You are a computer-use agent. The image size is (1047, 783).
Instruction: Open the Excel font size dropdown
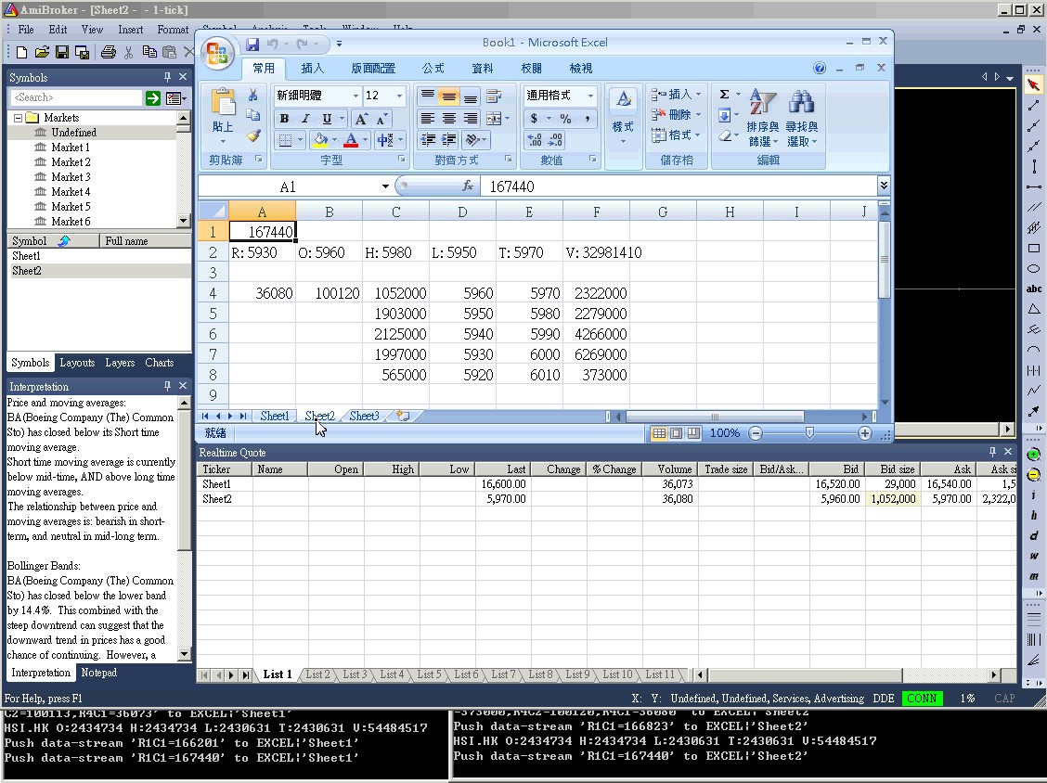pyautogui.click(x=399, y=96)
